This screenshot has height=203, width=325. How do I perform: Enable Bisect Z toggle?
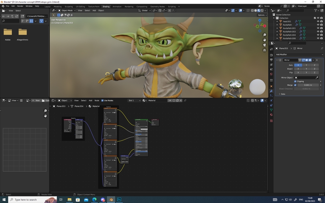click(315, 69)
